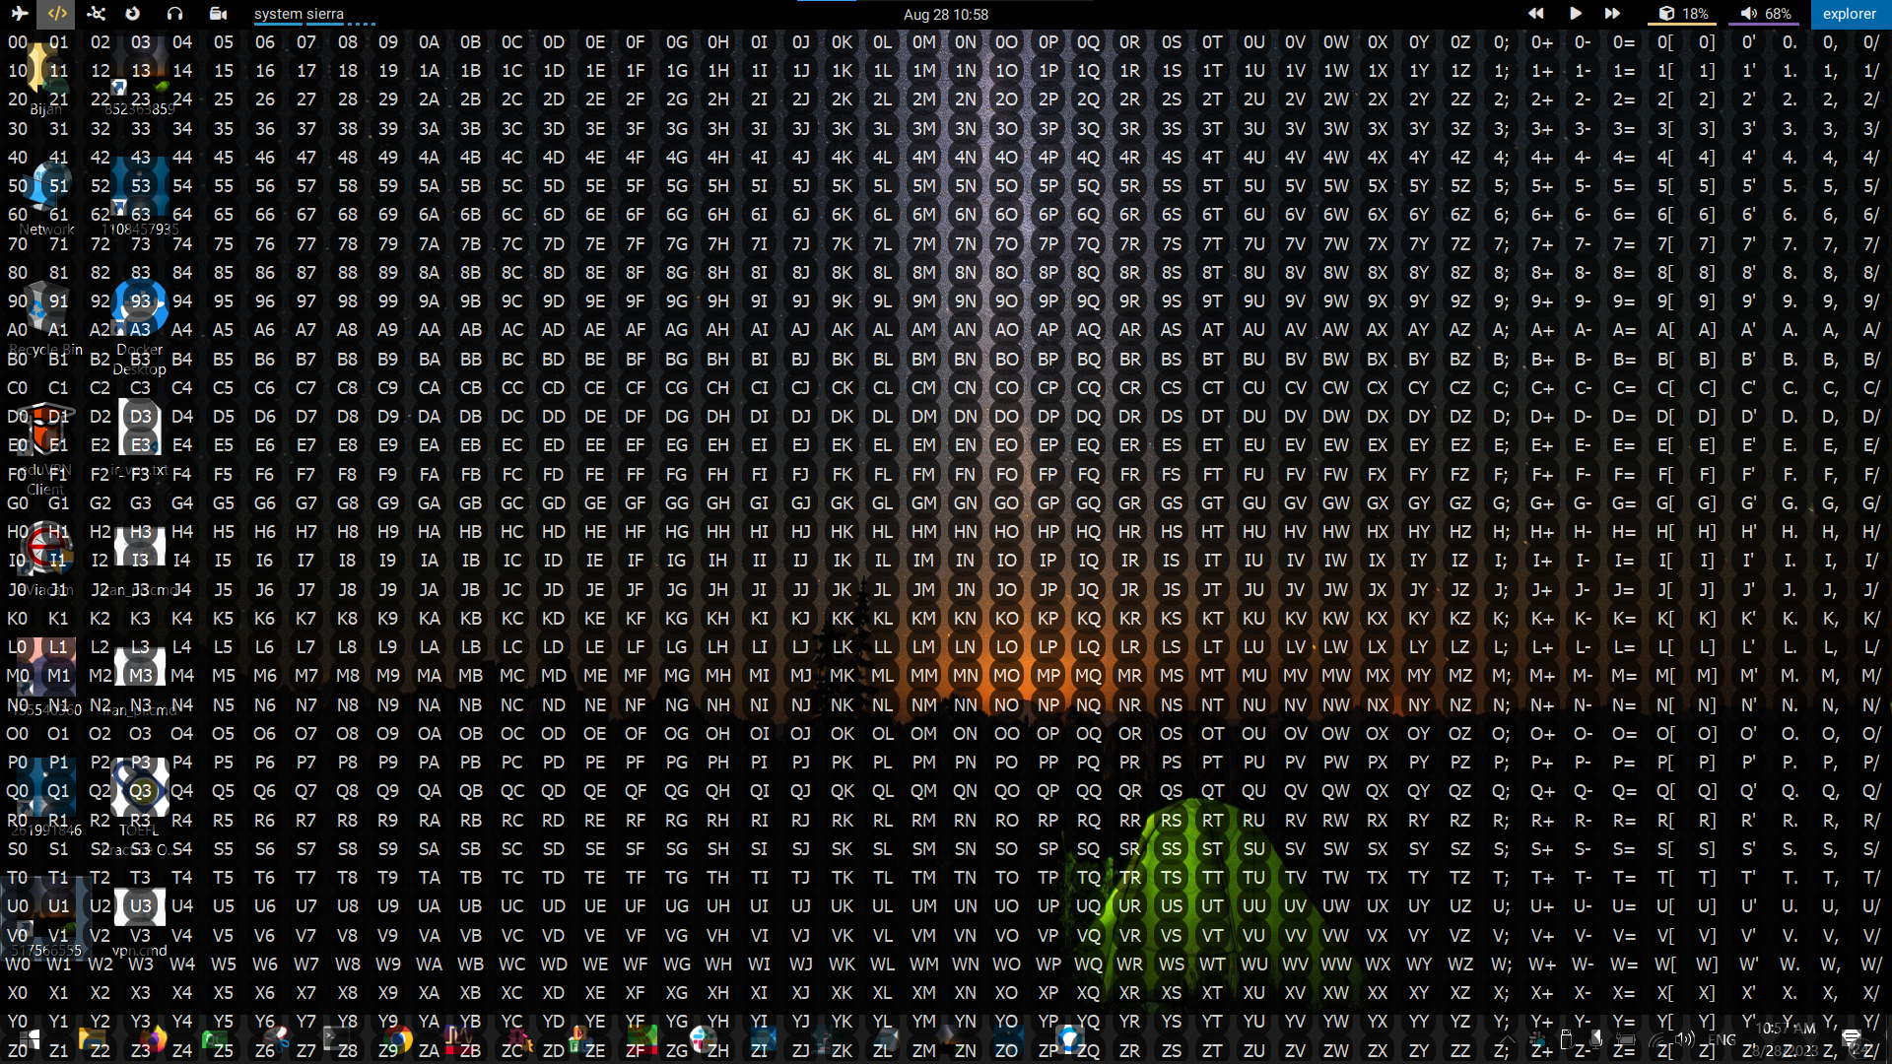Click the 'explorer' button in top bar
Viewport: 1892px width, 1064px height.
1849,14
